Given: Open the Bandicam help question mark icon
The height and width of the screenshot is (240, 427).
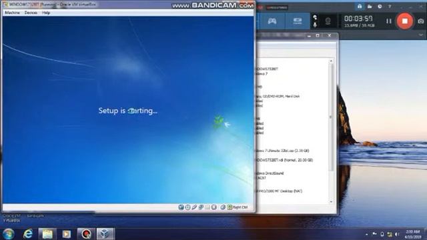Looking at the screenshot, I should tap(390, 6).
